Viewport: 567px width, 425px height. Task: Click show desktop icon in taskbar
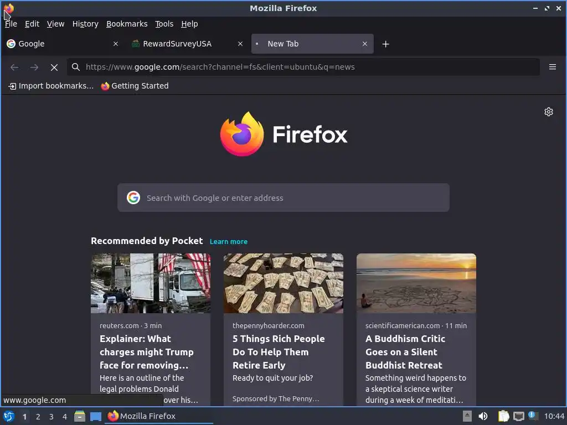tap(95, 416)
